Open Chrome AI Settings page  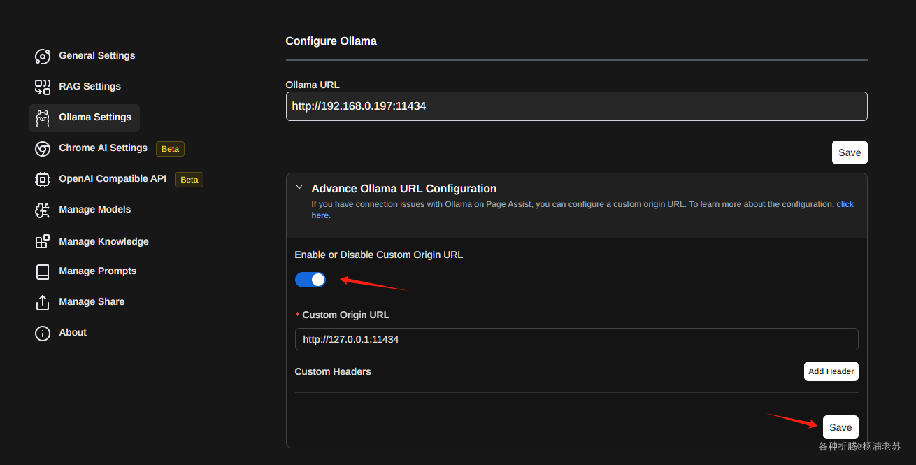[x=103, y=148]
